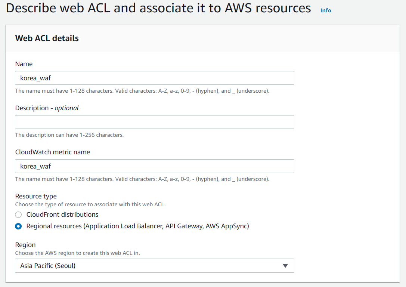Viewport: 406px width, 287px height.
Task: Click the Description - optional label
Action: 47,108
